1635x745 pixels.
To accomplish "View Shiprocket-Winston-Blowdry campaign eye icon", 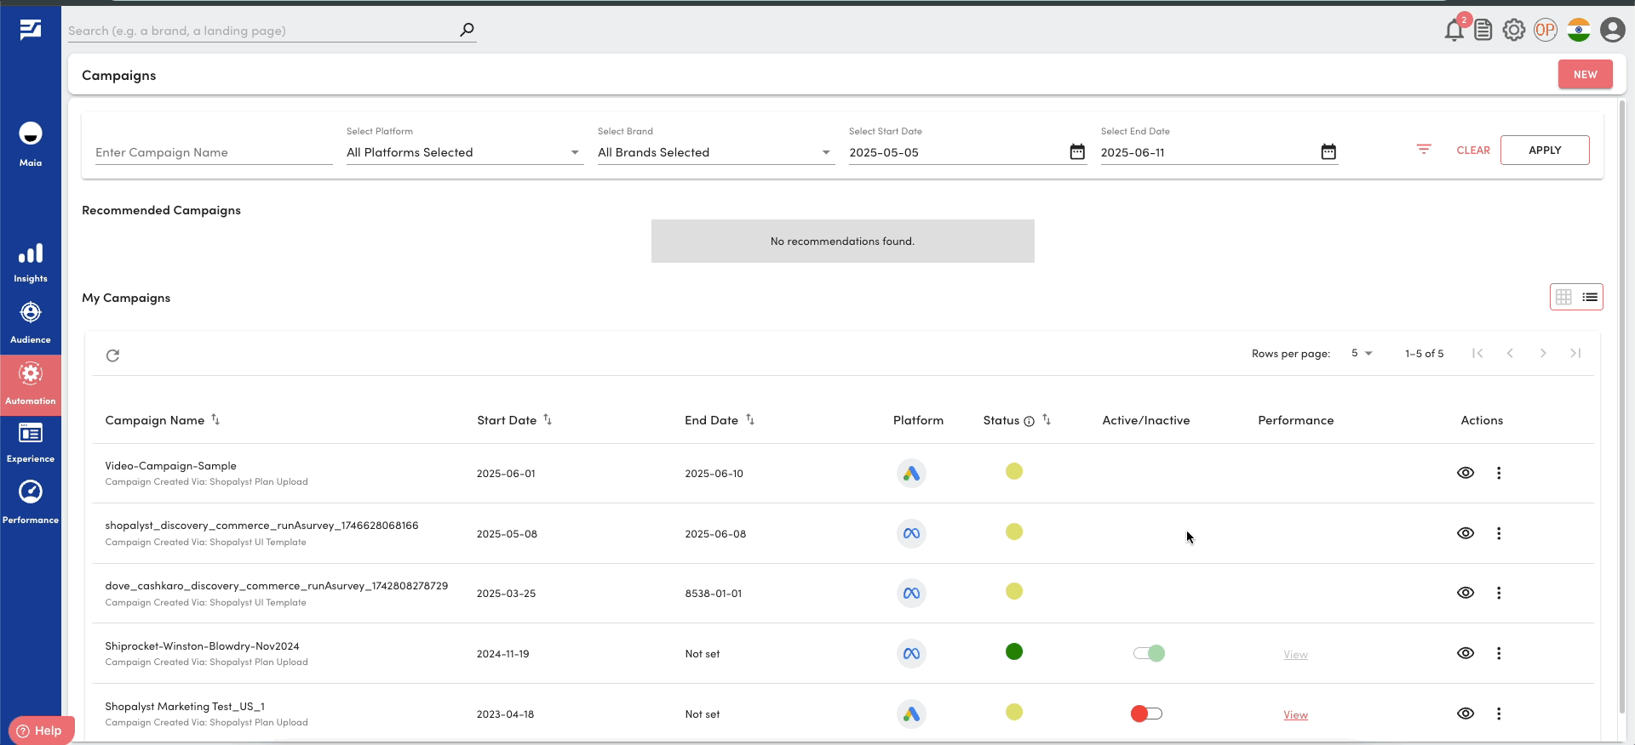I will click(1466, 653).
